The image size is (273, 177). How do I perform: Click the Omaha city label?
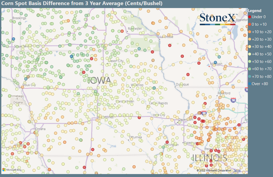click(40, 129)
